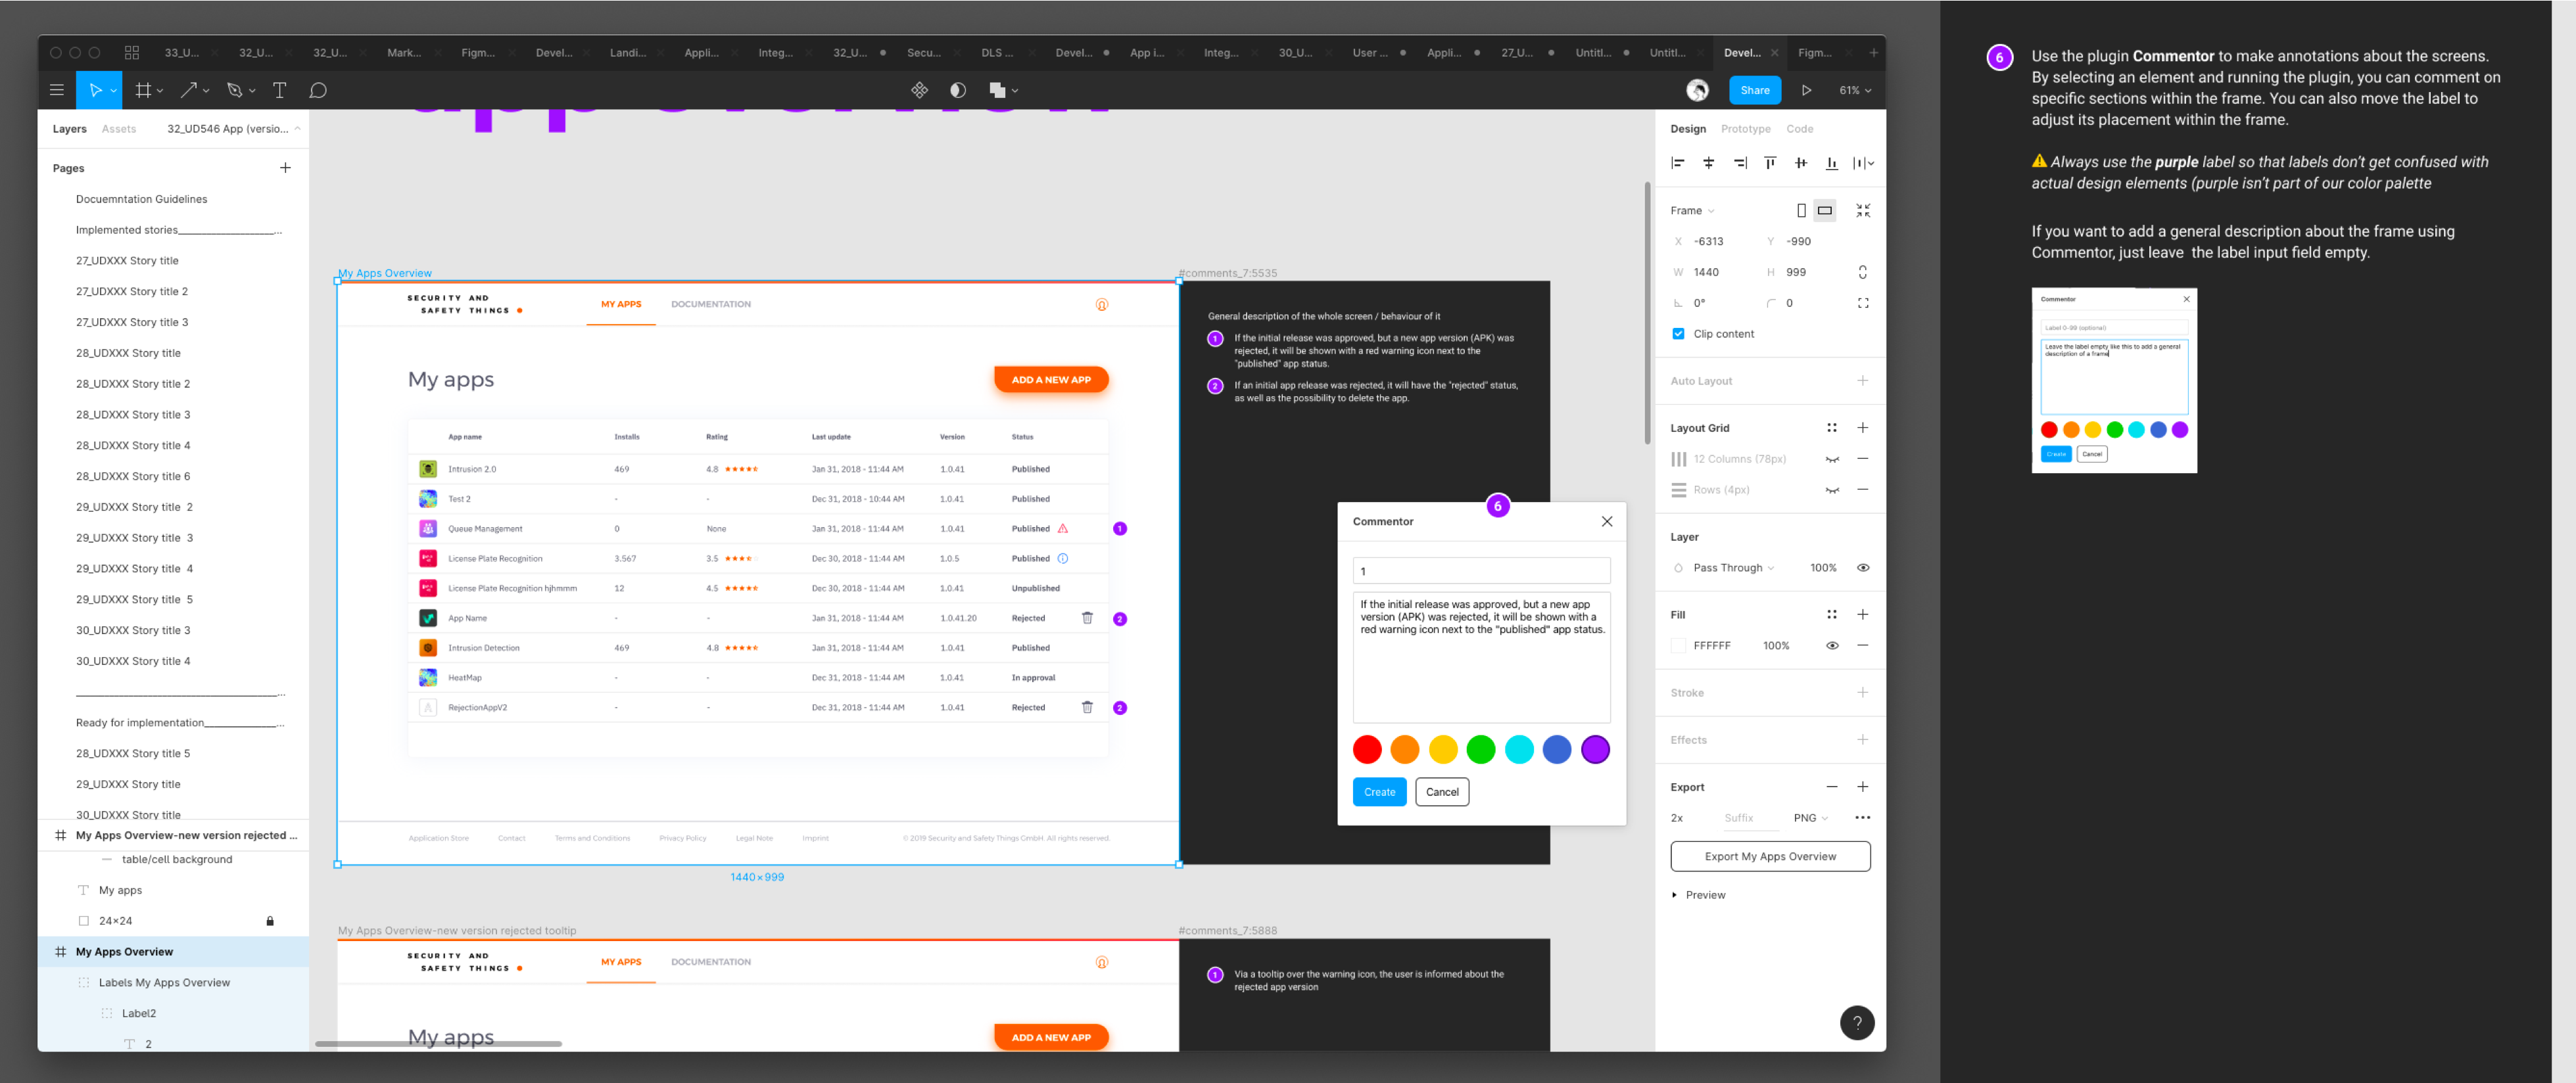This screenshot has width=2576, height=1083.
Task: Toggle Fill FFFFFF visibility eye
Action: [1831, 645]
